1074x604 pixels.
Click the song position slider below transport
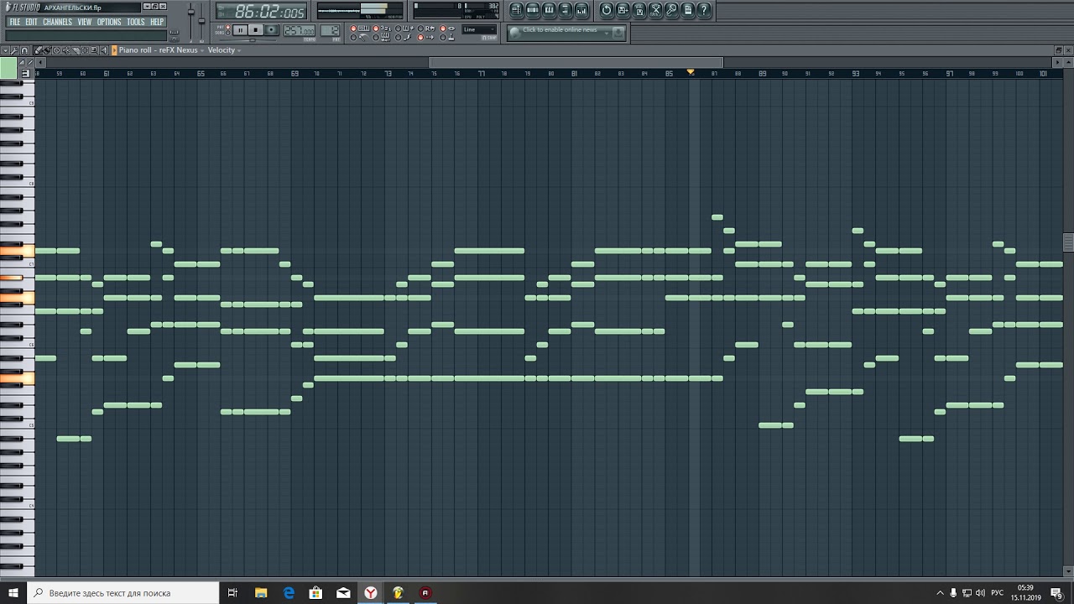click(x=252, y=40)
